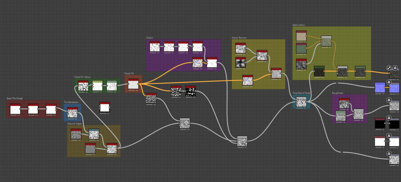Select last green-header node in Base Colour frame
Image resolution: width=401 pixels, height=182 pixels.
360,71
